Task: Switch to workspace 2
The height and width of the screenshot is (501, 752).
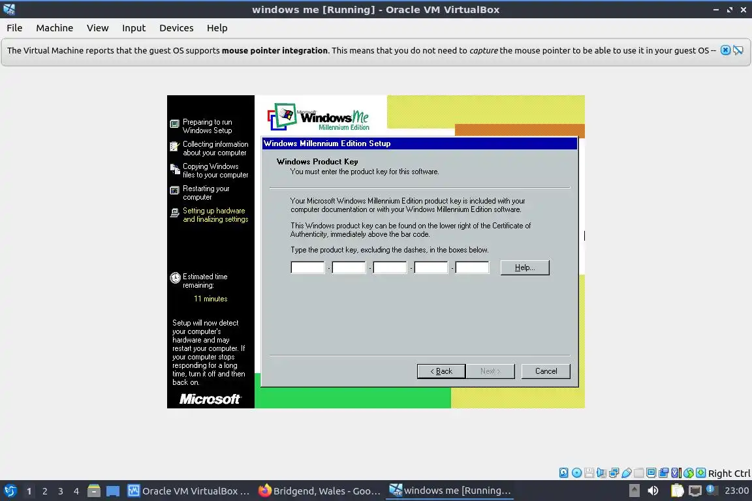Action: (x=44, y=491)
